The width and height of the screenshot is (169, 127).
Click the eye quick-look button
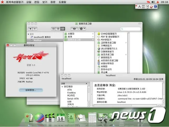pyautogui.click(x=74, y=29)
